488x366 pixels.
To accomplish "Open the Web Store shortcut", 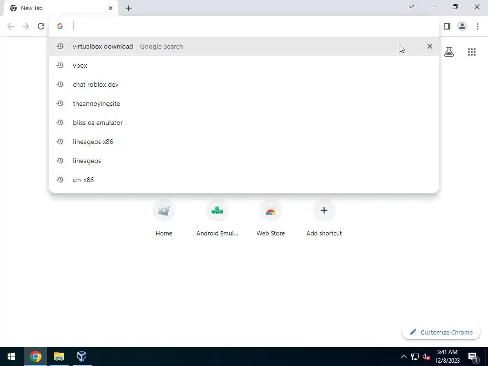I will pyautogui.click(x=271, y=218).
